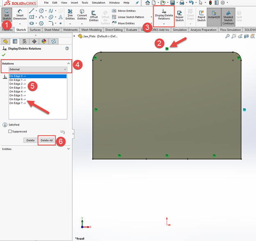Pick the Ellipse sketch tool
This screenshot has width=256, height=241.
point(51,17)
